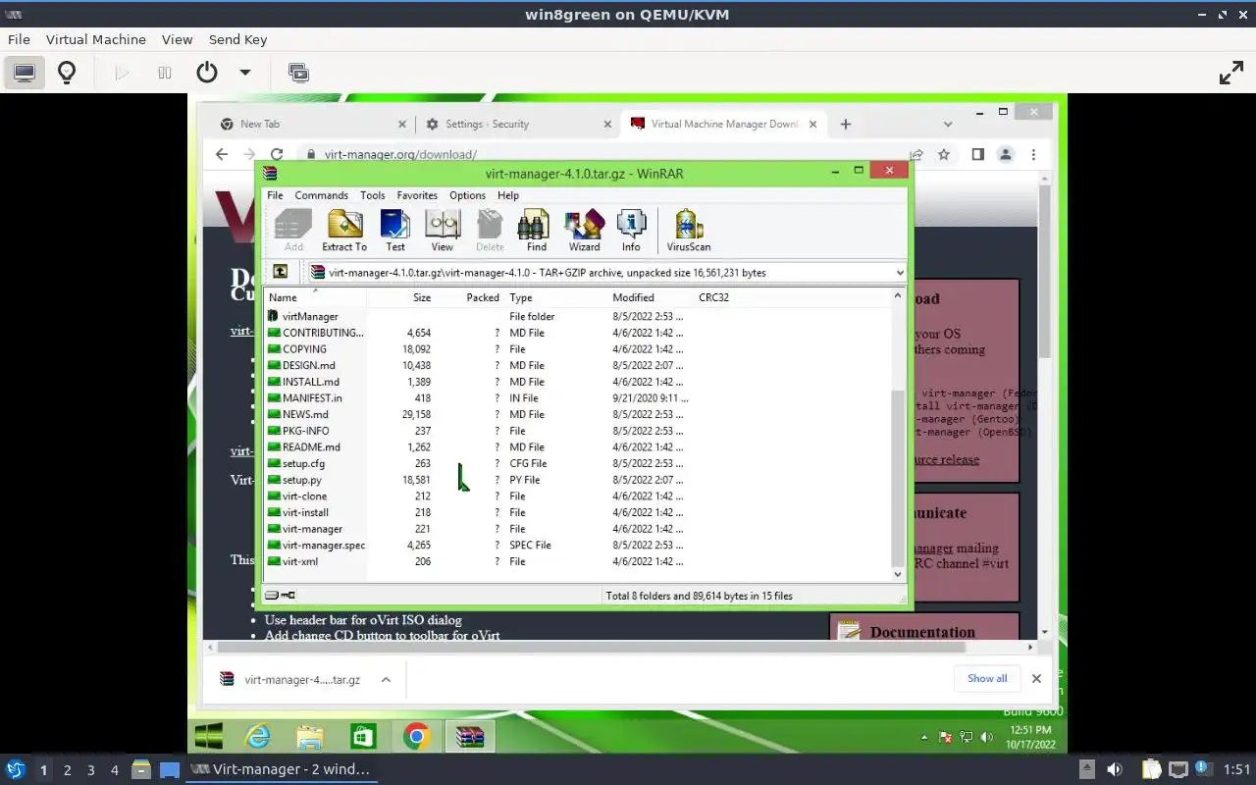This screenshot has height=785, width=1256.
Task: Open the manage VM snapshots icon
Action: (298, 73)
